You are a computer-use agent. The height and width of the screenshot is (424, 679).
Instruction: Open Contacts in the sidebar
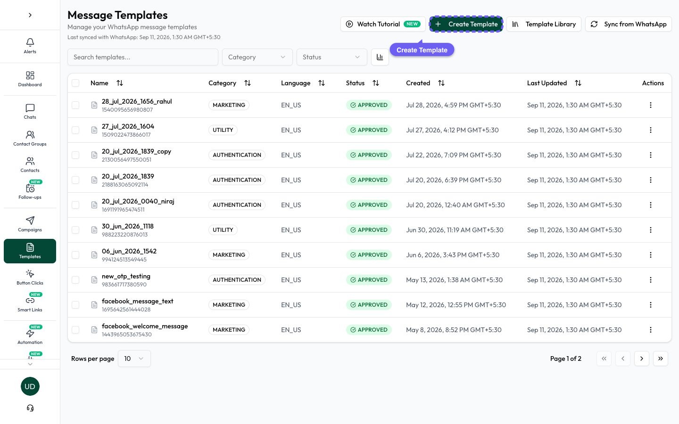coord(30,164)
